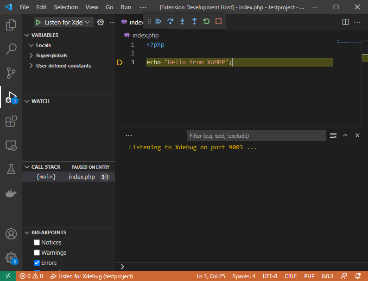The width and height of the screenshot is (368, 281).
Task: Collapse the VARIABLES section
Action: click(27, 35)
